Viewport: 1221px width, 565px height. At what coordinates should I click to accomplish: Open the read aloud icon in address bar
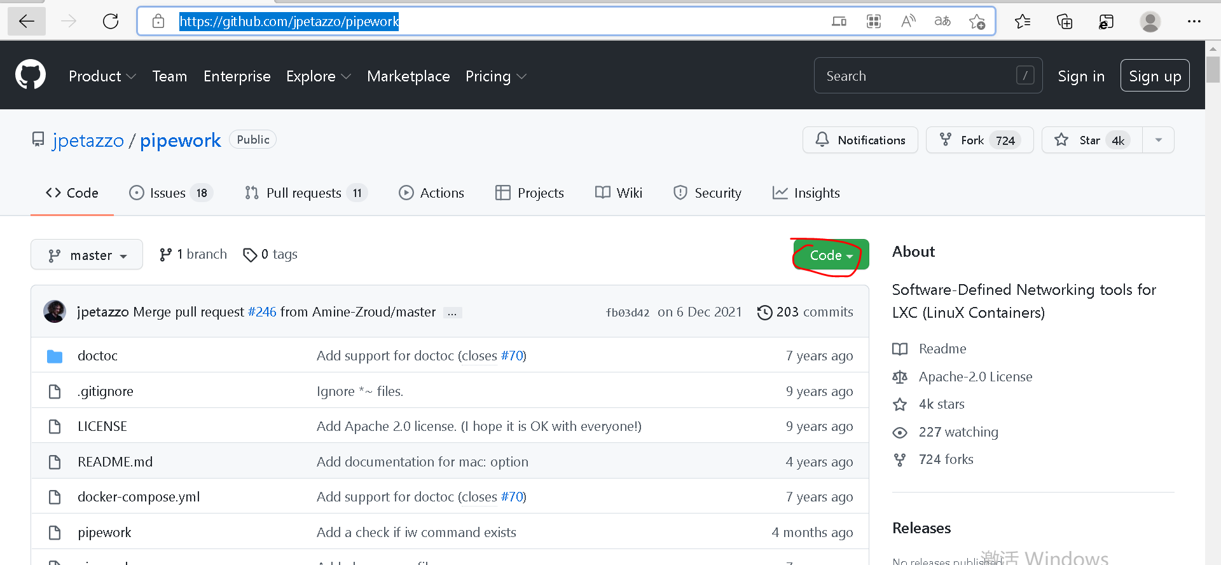tap(908, 22)
